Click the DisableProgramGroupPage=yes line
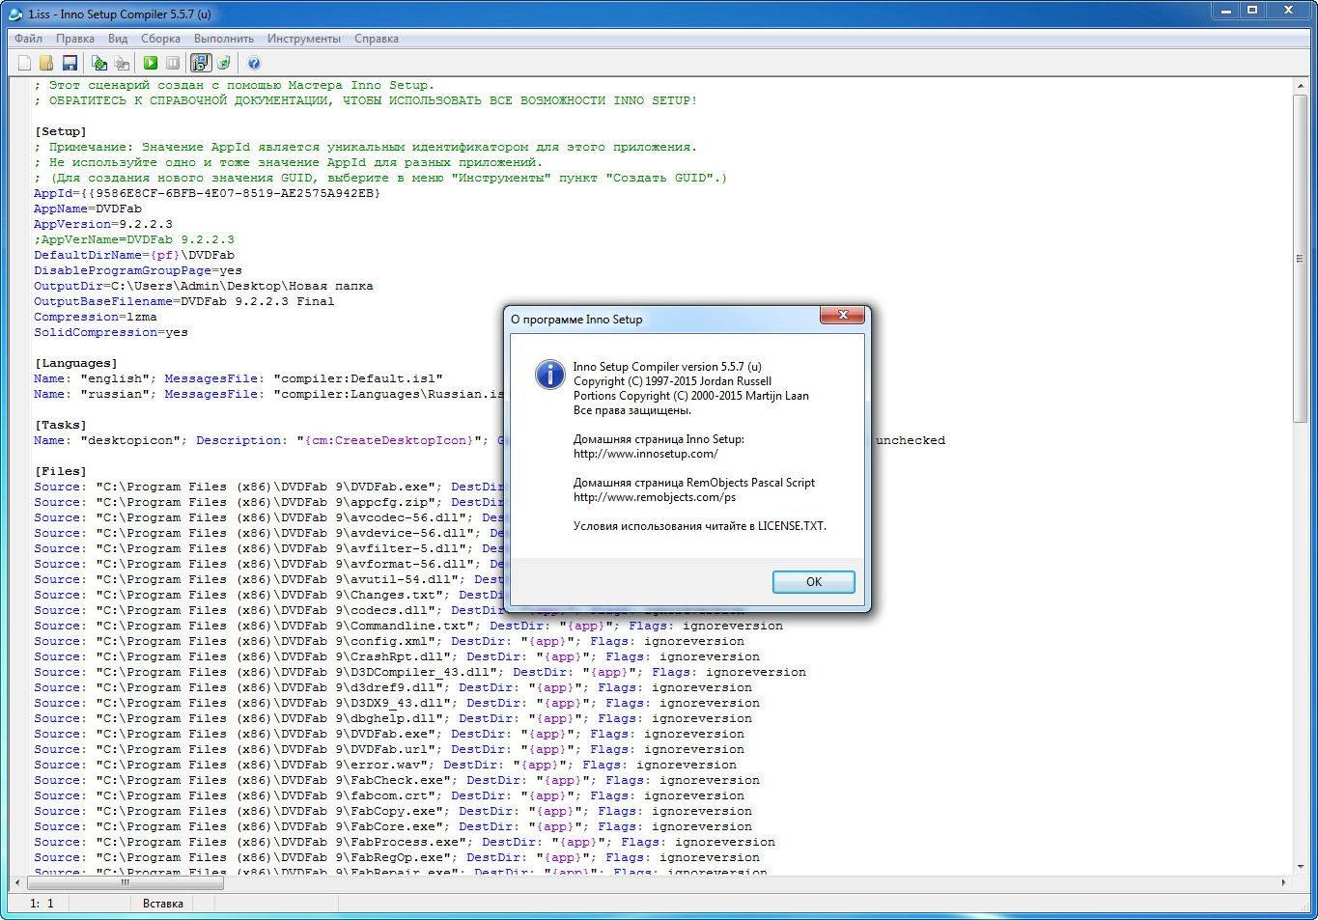Viewport: 1318px width, 920px height. click(x=138, y=270)
